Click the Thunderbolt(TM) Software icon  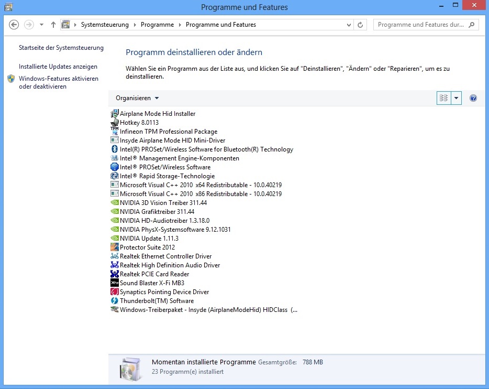point(115,300)
